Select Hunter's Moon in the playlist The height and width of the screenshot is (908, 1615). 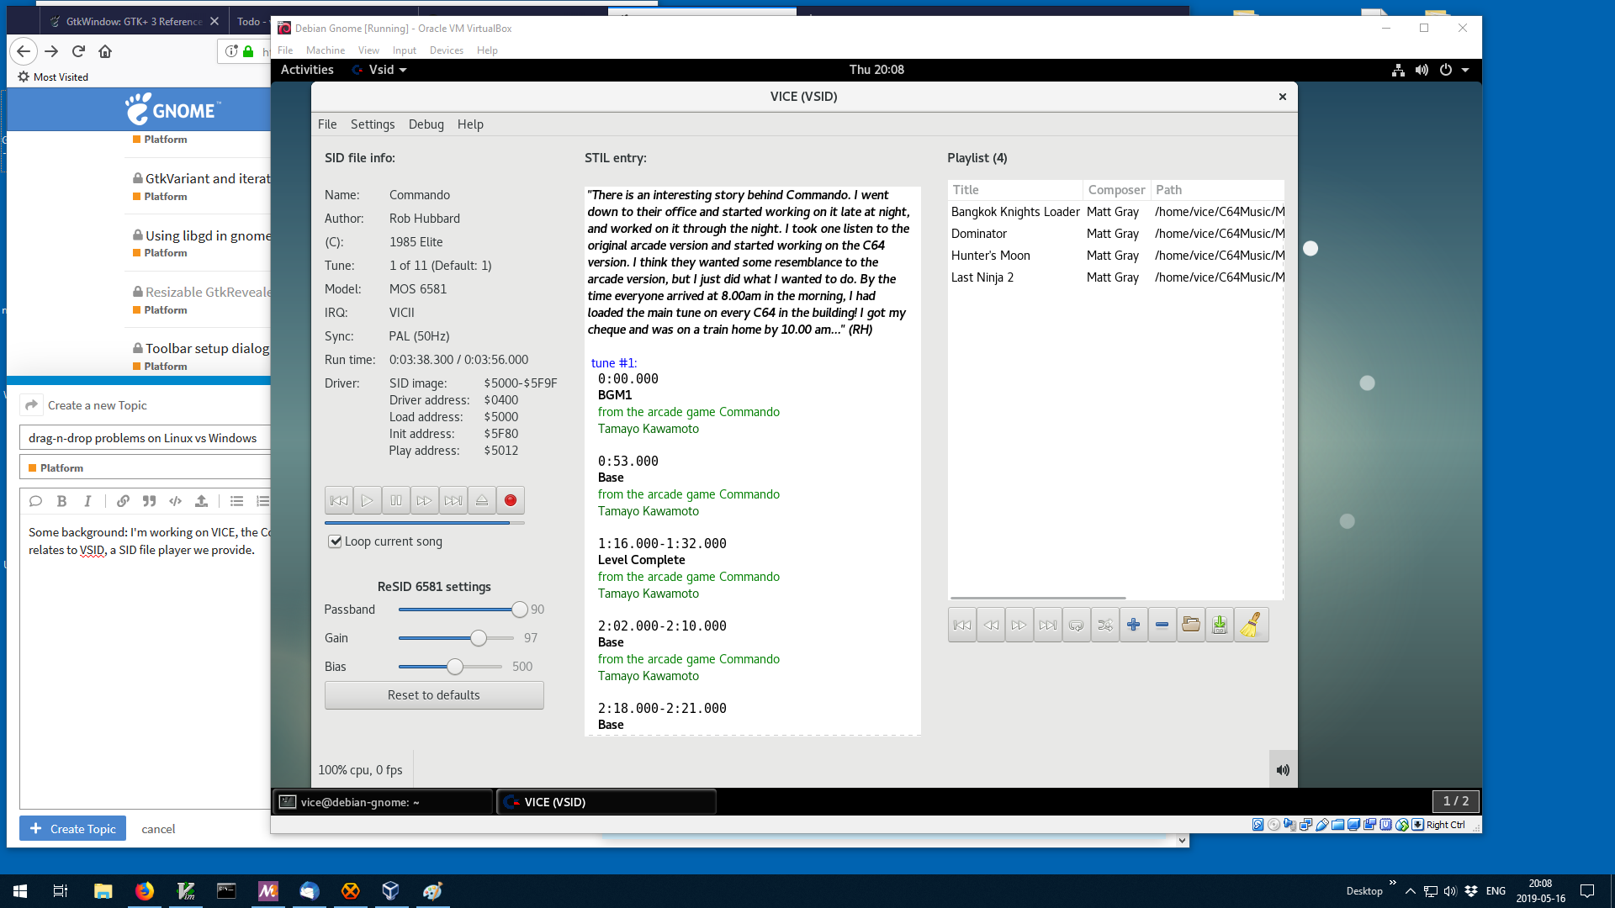click(x=1116, y=256)
